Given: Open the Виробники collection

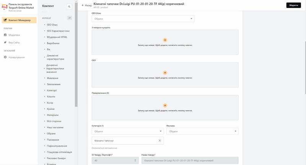Looking at the screenshot, I should pos(53,43).
